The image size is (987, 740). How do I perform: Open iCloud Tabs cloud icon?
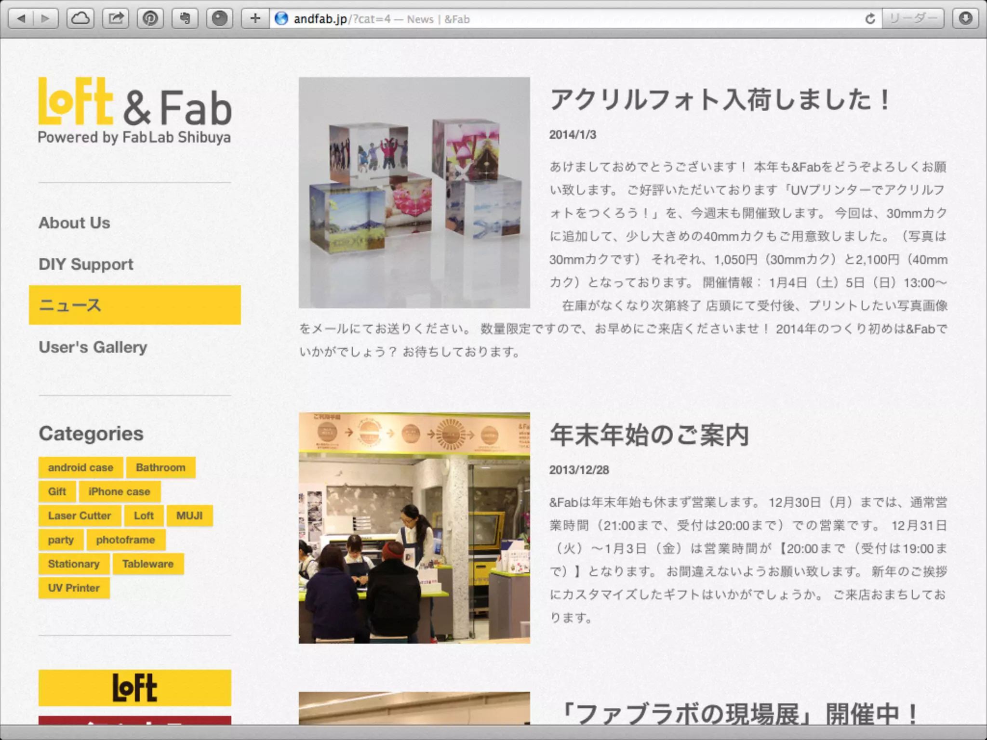80,19
